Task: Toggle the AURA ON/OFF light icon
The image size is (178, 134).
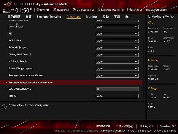Action: pos(147,10)
